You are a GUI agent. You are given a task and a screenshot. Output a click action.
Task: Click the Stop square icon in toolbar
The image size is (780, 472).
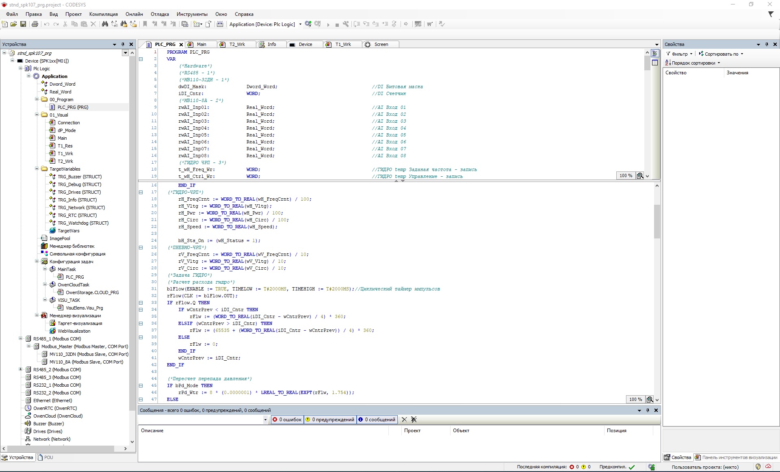click(x=337, y=25)
